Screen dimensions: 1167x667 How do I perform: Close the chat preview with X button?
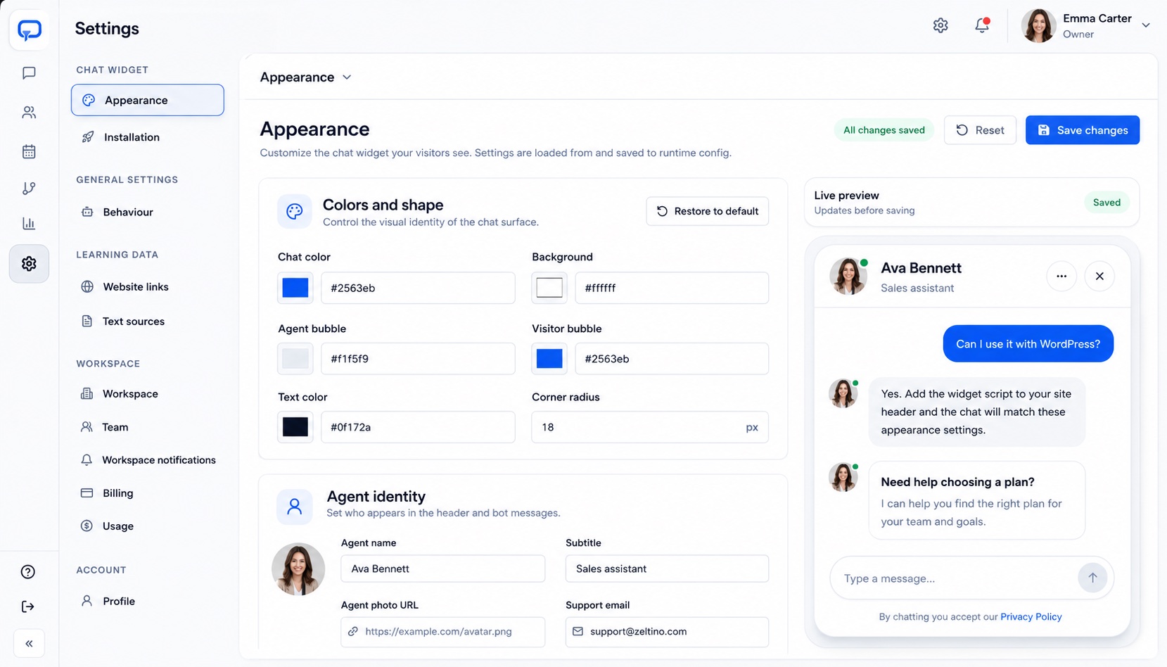click(1099, 277)
